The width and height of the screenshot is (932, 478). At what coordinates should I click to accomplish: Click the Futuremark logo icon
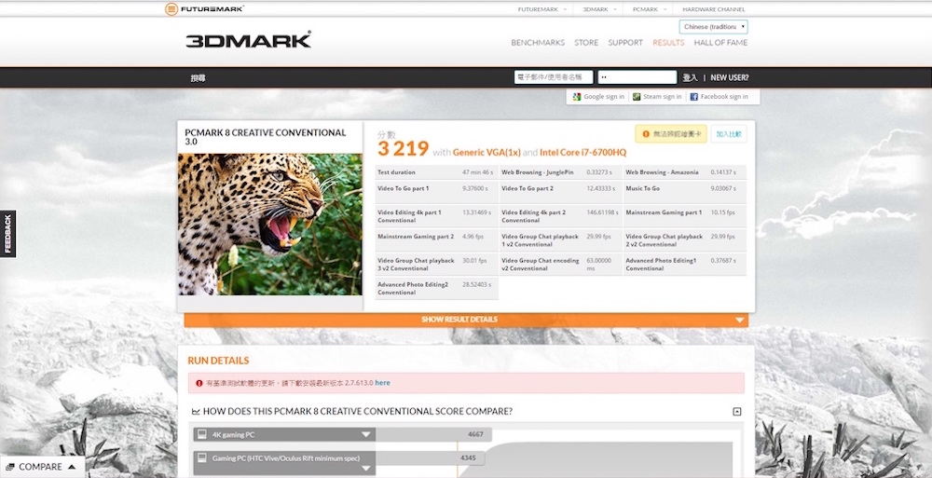tap(171, 9)
